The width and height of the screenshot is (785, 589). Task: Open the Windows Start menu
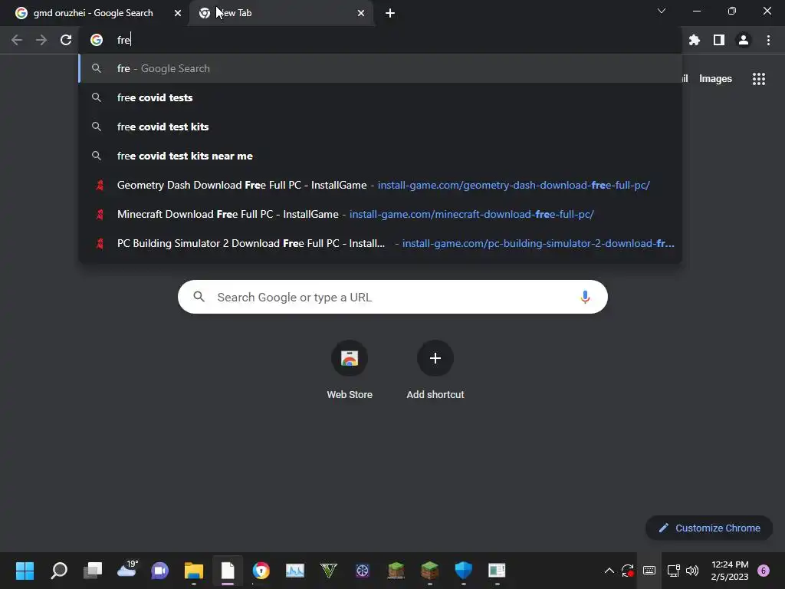click(25, 571)
